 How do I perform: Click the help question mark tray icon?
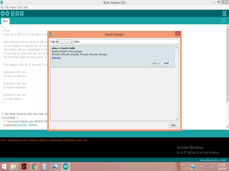192,167
